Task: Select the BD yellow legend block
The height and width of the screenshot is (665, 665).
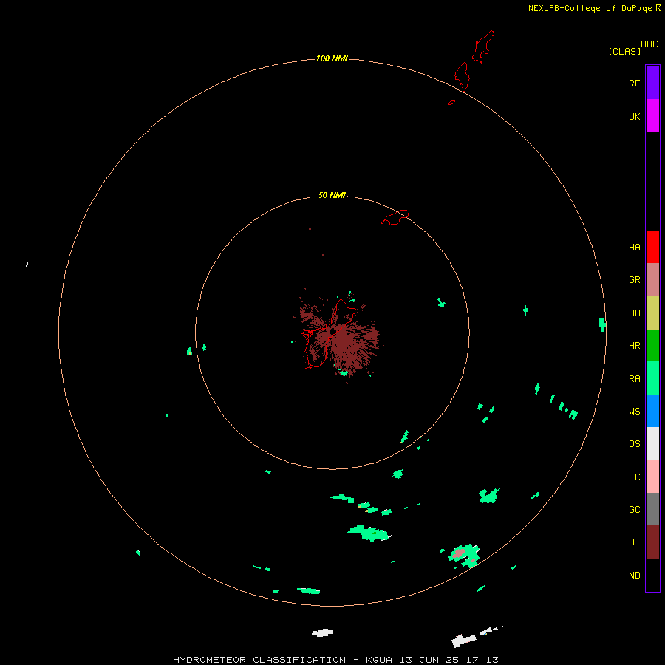Action: pos(652,313)
